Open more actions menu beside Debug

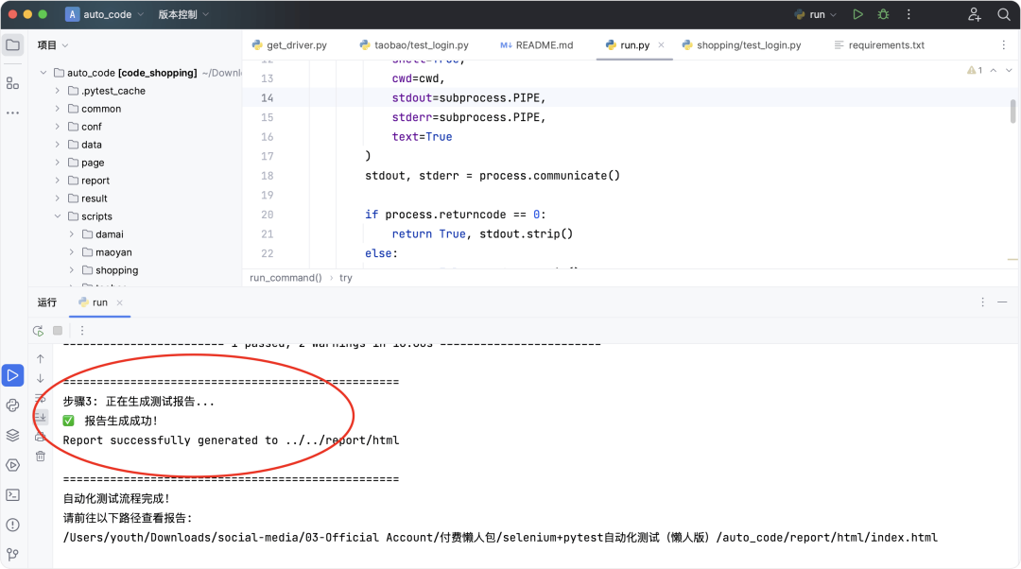[x=909, y=14]
